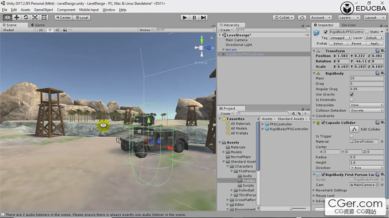Open the Account dropdown
The image size is (389, 218).
click(321, 18)
